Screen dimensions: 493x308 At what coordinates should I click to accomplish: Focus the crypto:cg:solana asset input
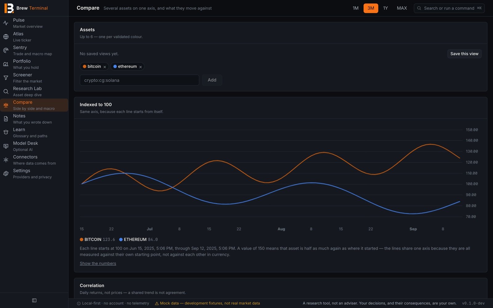click(139, 80)
